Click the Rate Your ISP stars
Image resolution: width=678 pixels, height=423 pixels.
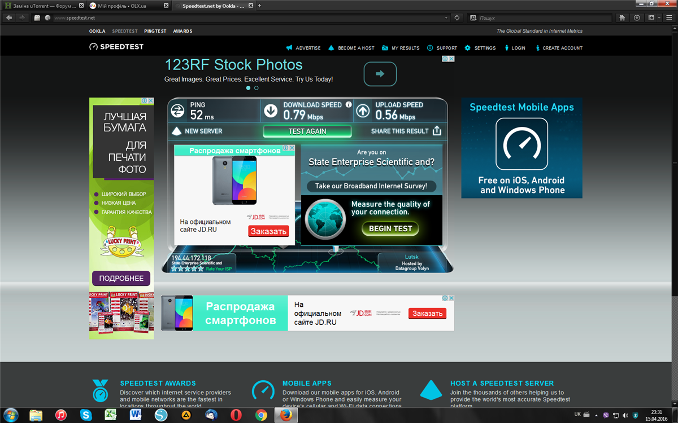point(188,268)
